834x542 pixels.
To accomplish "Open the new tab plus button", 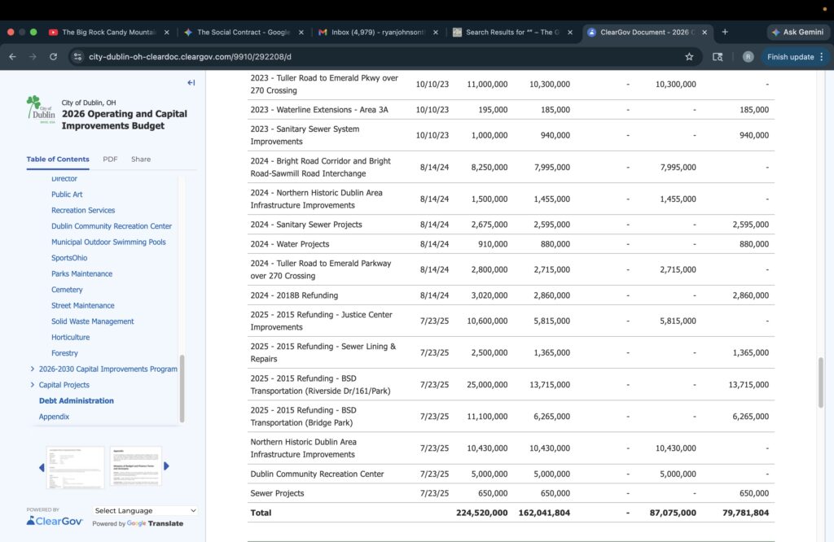I will coord(725,32).
